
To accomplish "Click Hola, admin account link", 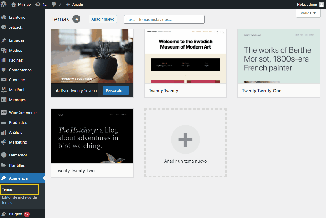I will pyautogui.click(x=307, y=4).
